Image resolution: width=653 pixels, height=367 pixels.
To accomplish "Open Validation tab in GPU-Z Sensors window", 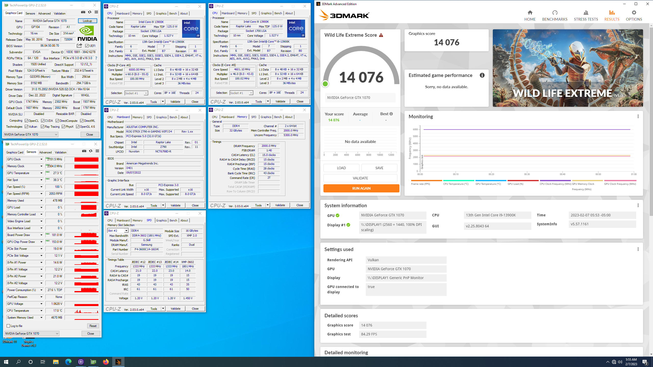I will 61,152.
